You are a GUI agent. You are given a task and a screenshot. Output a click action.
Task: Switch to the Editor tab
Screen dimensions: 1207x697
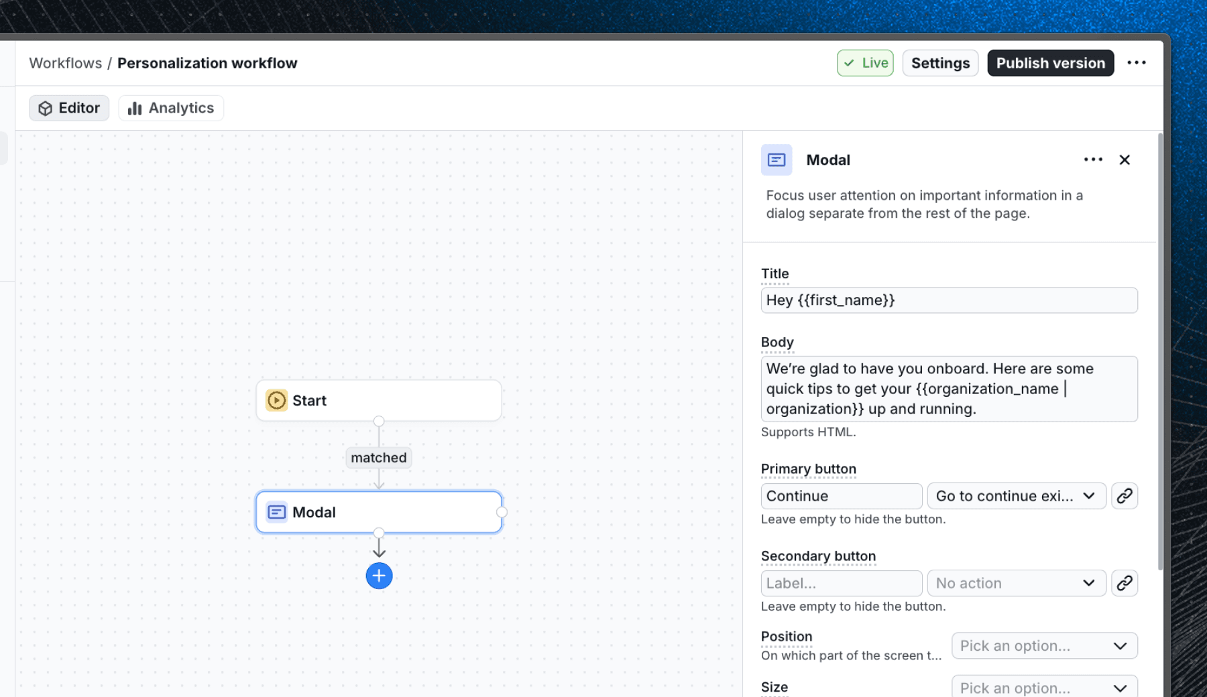coord(68,108)
